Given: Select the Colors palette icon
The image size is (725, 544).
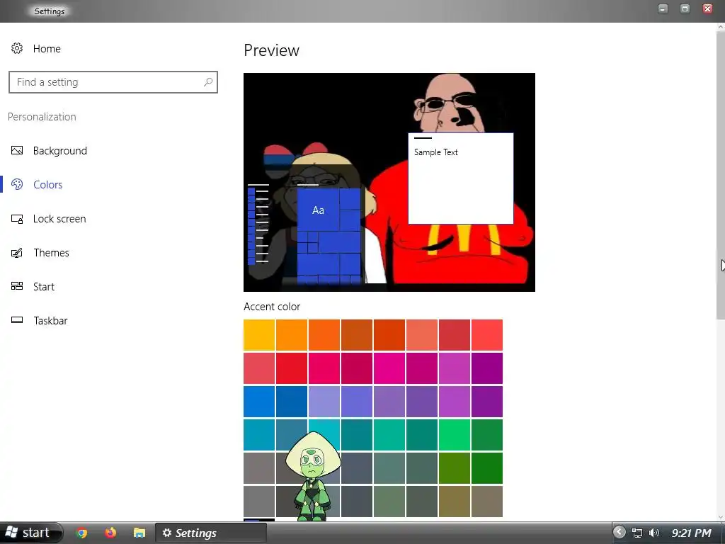Looking at the screenshot, I should 17,184.
